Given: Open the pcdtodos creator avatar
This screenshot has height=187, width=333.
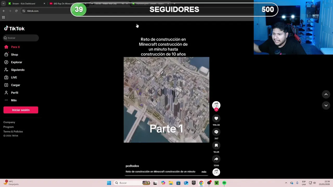Looking at the screenshot, I should coord(216,105).
